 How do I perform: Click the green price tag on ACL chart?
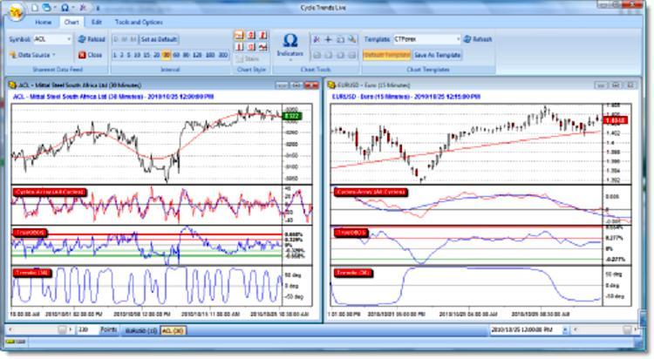click(x=292, y=117)
